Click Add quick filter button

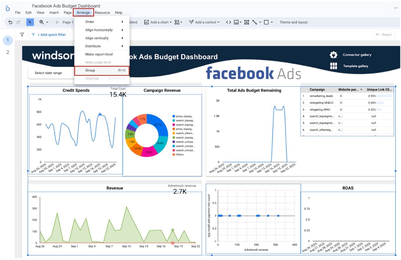click(49, 35)
